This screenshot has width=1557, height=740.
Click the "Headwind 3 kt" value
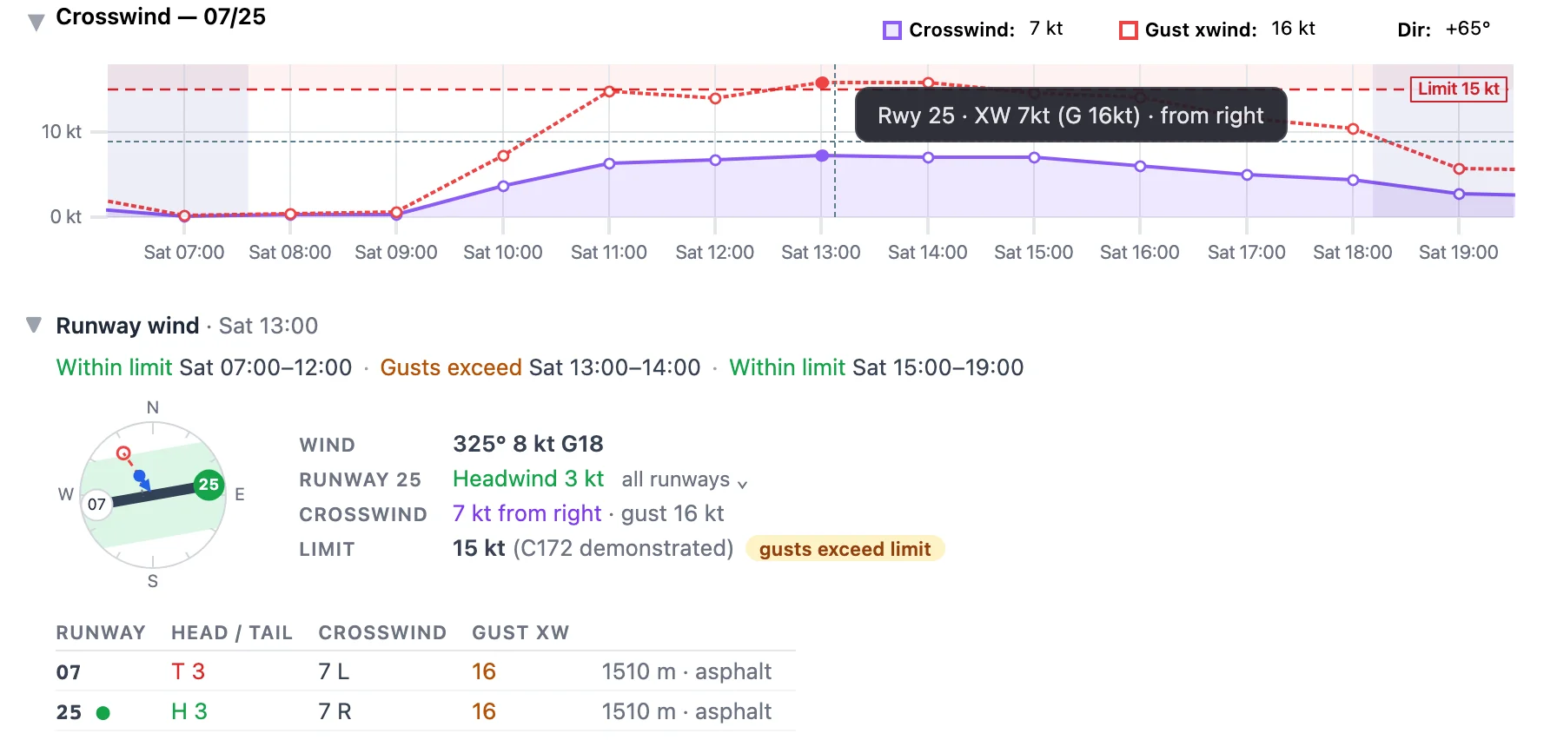coord(528,479)
